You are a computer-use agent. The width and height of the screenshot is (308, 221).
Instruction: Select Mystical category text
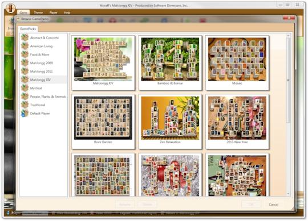coord(36,88)
